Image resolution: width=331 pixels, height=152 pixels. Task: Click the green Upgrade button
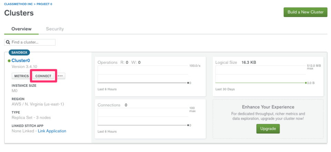pos(268,129)
